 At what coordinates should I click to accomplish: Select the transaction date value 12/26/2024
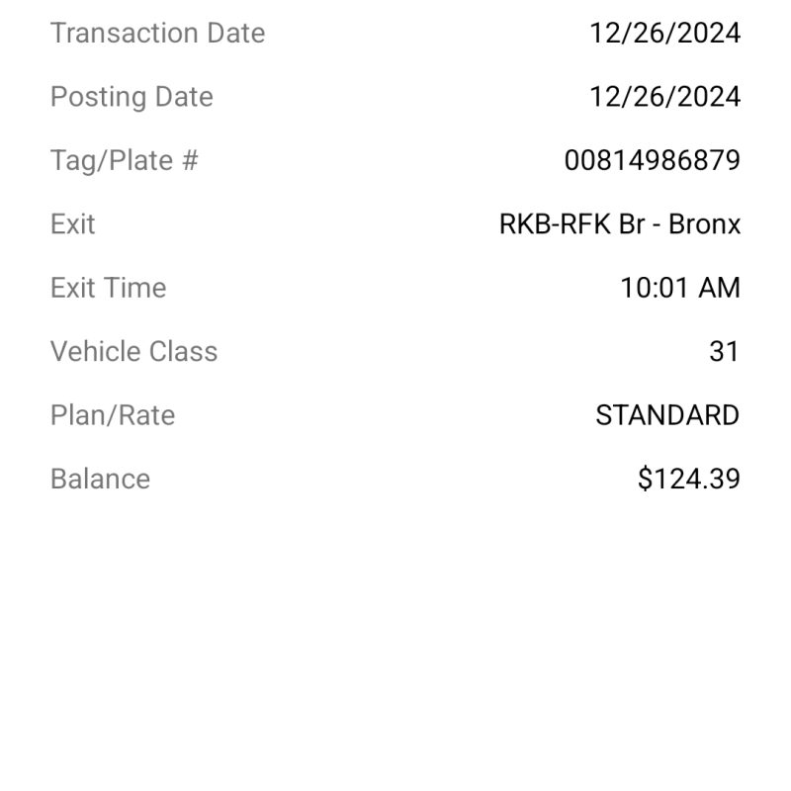click(x=664, y=33)
